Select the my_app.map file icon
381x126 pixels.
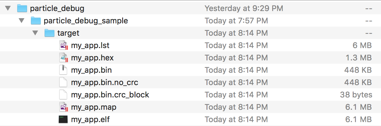[x=63, y=107]
